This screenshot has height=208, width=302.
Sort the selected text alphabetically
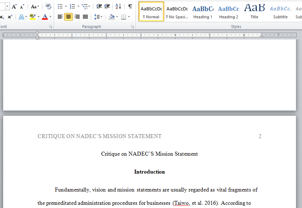[118, 6]
